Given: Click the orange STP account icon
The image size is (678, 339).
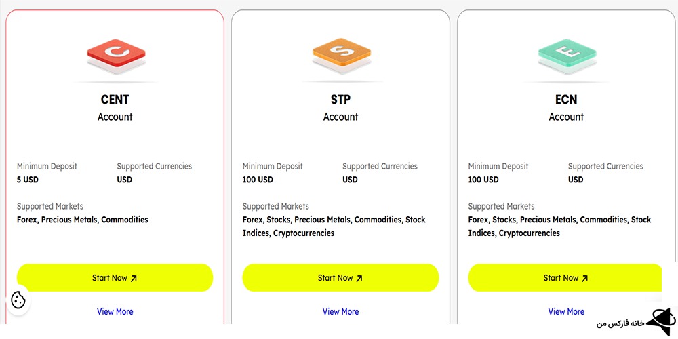Looking at the screenshot, I should (340, 53).
